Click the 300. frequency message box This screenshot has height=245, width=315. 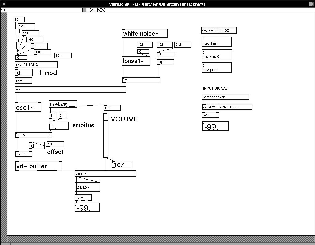pos(42,52)
